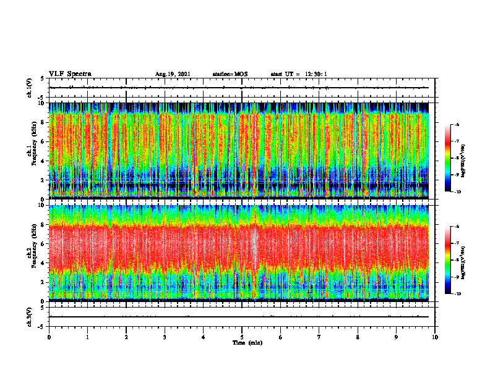Click the ch.1 spectrogram color bar
The width and height of the screenshot is (490, 378).
(447, 158)
